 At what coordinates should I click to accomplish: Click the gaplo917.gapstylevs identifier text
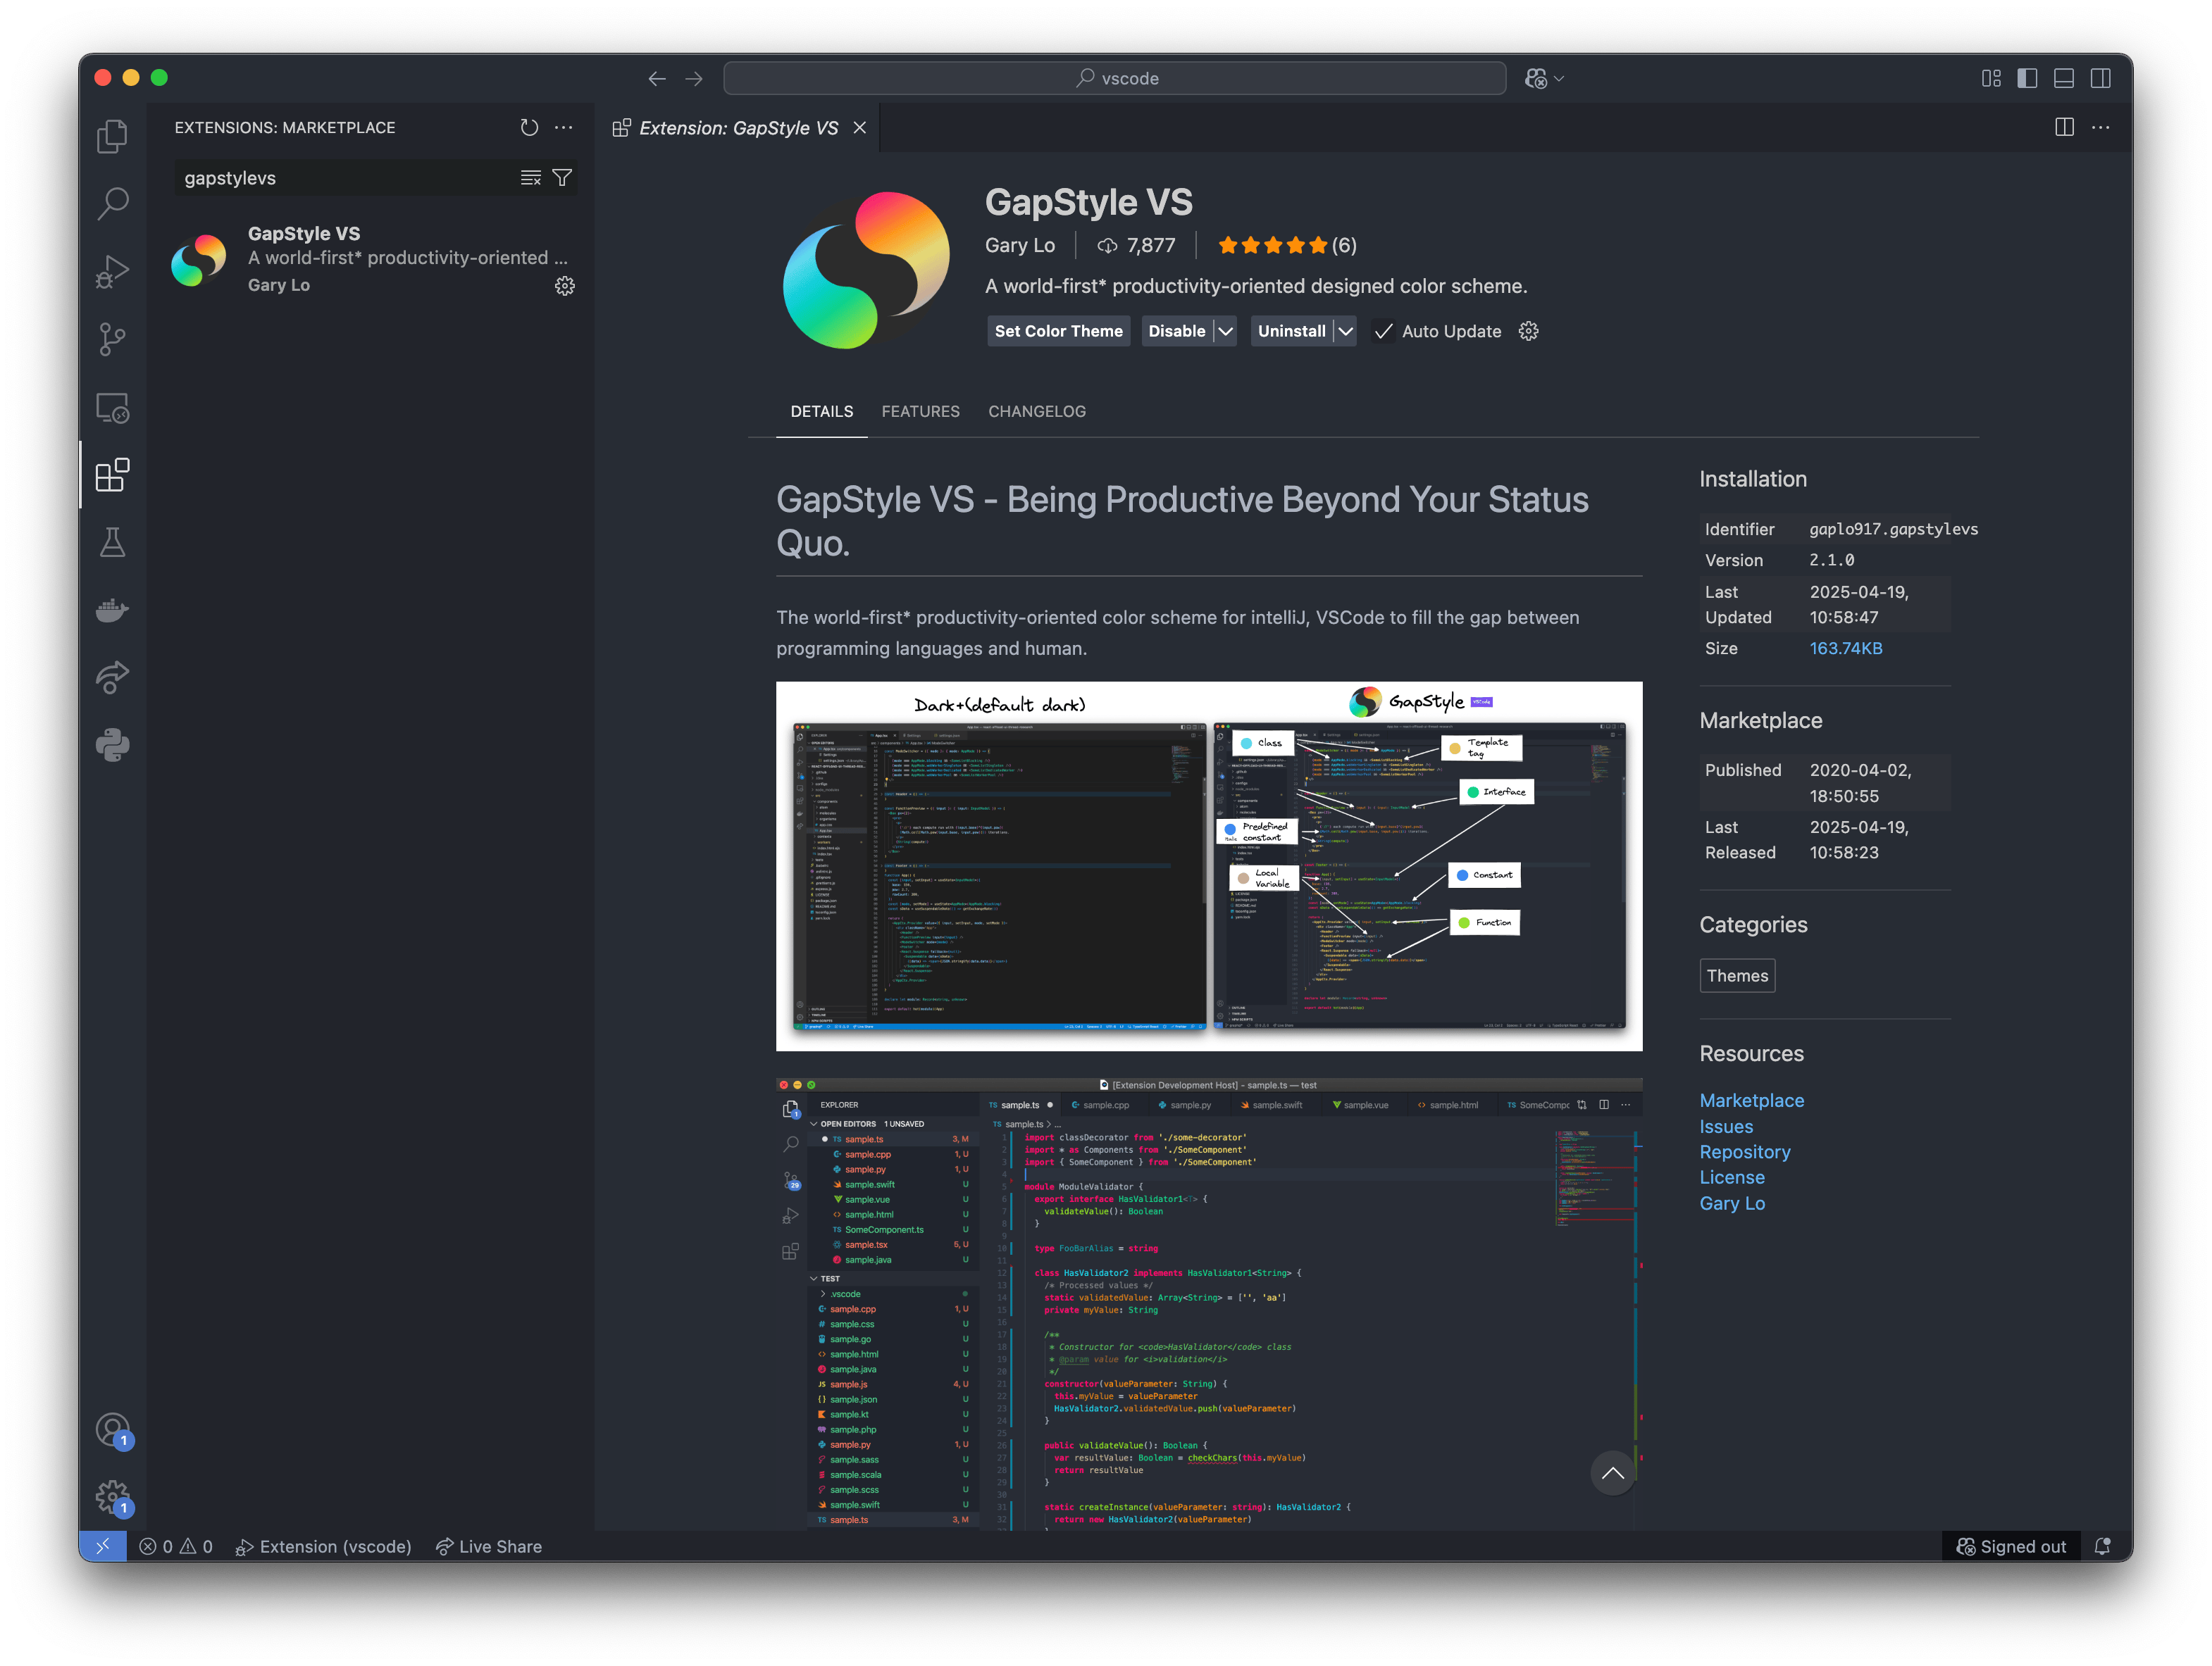click(1893, 530)
